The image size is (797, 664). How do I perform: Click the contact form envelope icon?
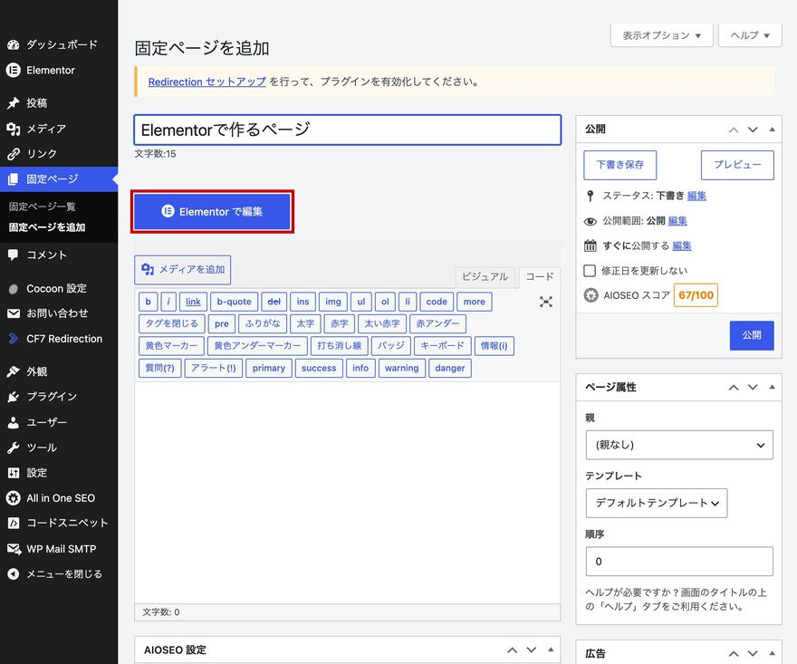14,313
